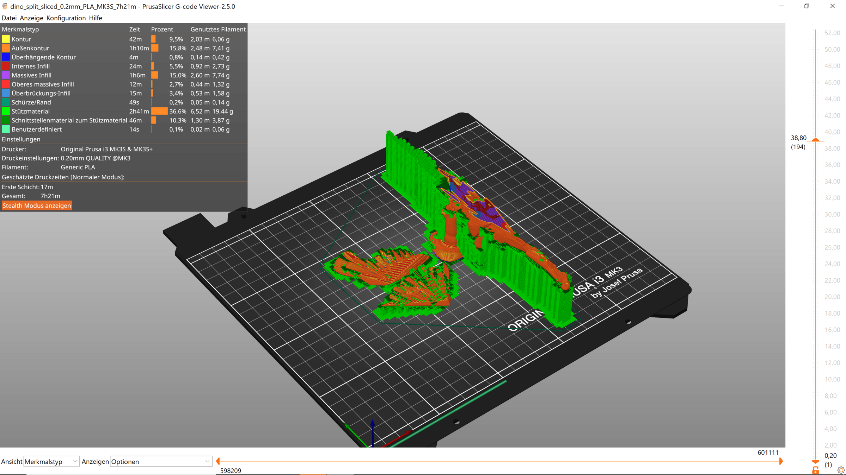Viewport: 846px width, 475px height.
Task: Grab the left thumb of the horizontal move slider
Action: click(x=218, y=461)
